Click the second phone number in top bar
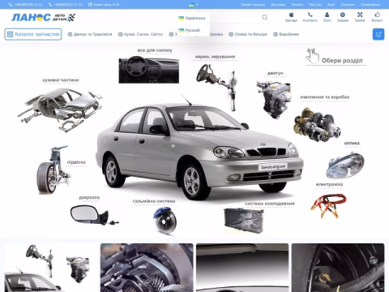The height and width of the screenshot is (292, 389). (66, 5)
